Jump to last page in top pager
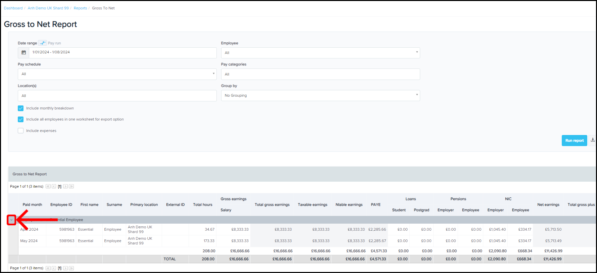 71,186
